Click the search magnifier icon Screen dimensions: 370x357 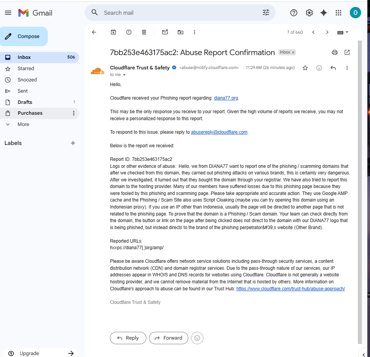(94, 12)
